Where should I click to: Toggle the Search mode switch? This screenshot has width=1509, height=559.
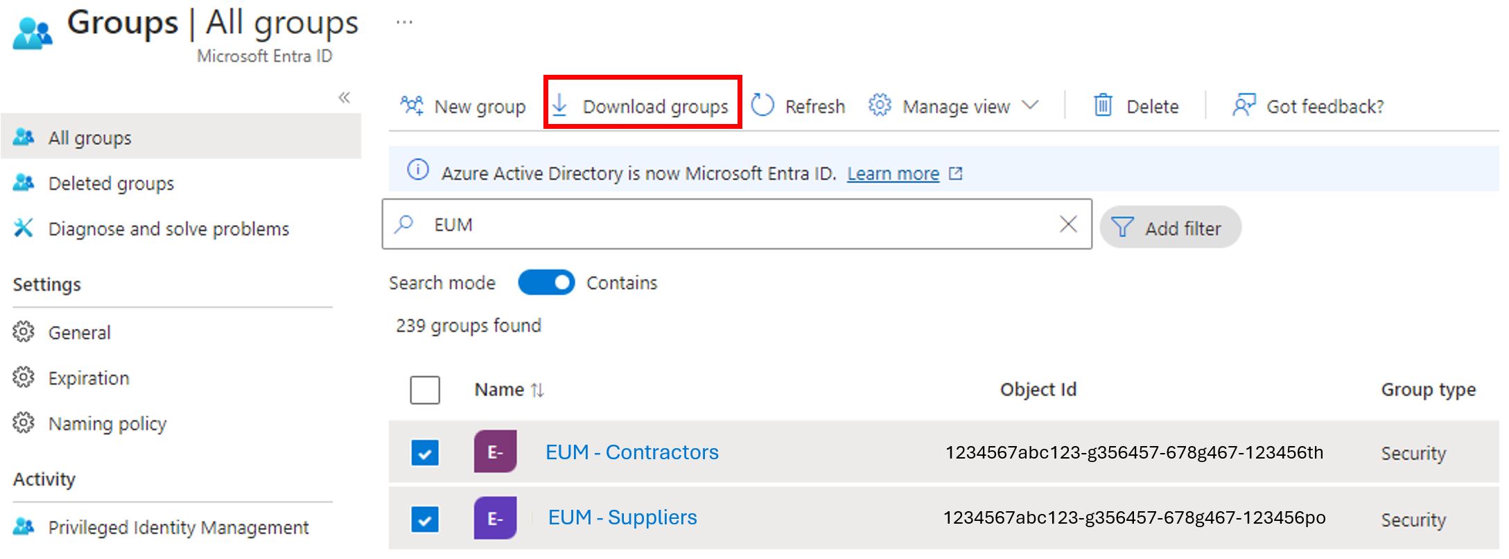point(546,283)
